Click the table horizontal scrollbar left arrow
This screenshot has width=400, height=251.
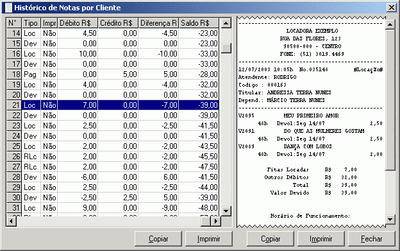(x=12, y=221)
